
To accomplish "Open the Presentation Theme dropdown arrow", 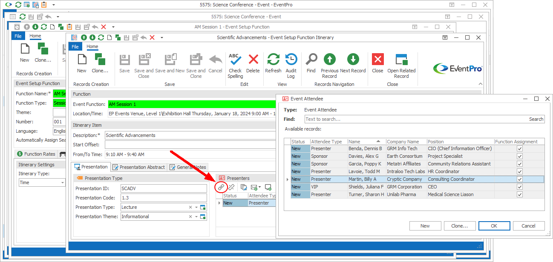I will tap(196, 216).
